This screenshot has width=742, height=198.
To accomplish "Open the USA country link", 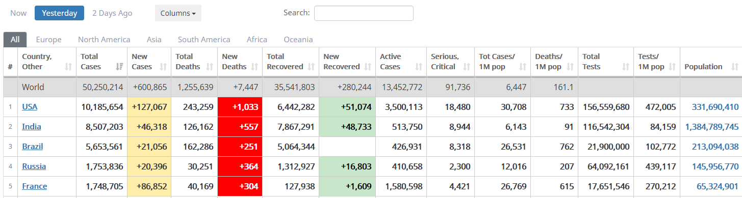I will pyautogui.click(x=30, y=107).
